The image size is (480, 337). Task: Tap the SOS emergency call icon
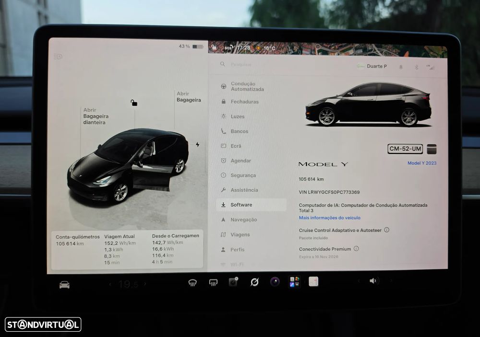click(228, 48)
